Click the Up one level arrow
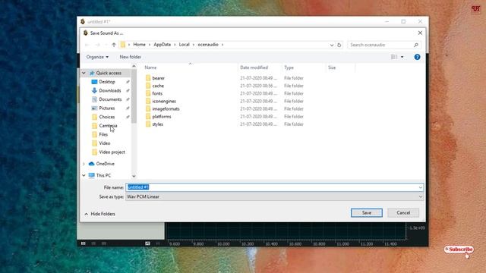Image resolution: width=486 pixels, height=273 pixels. coord(114,45)
